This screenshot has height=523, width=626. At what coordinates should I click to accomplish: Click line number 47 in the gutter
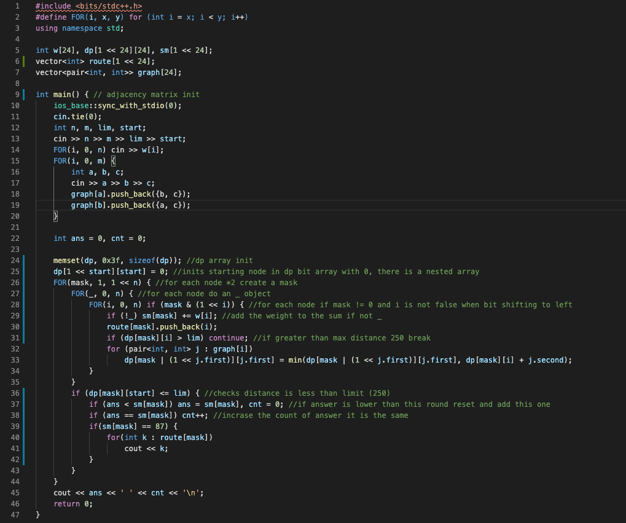(x=14, y=514)
